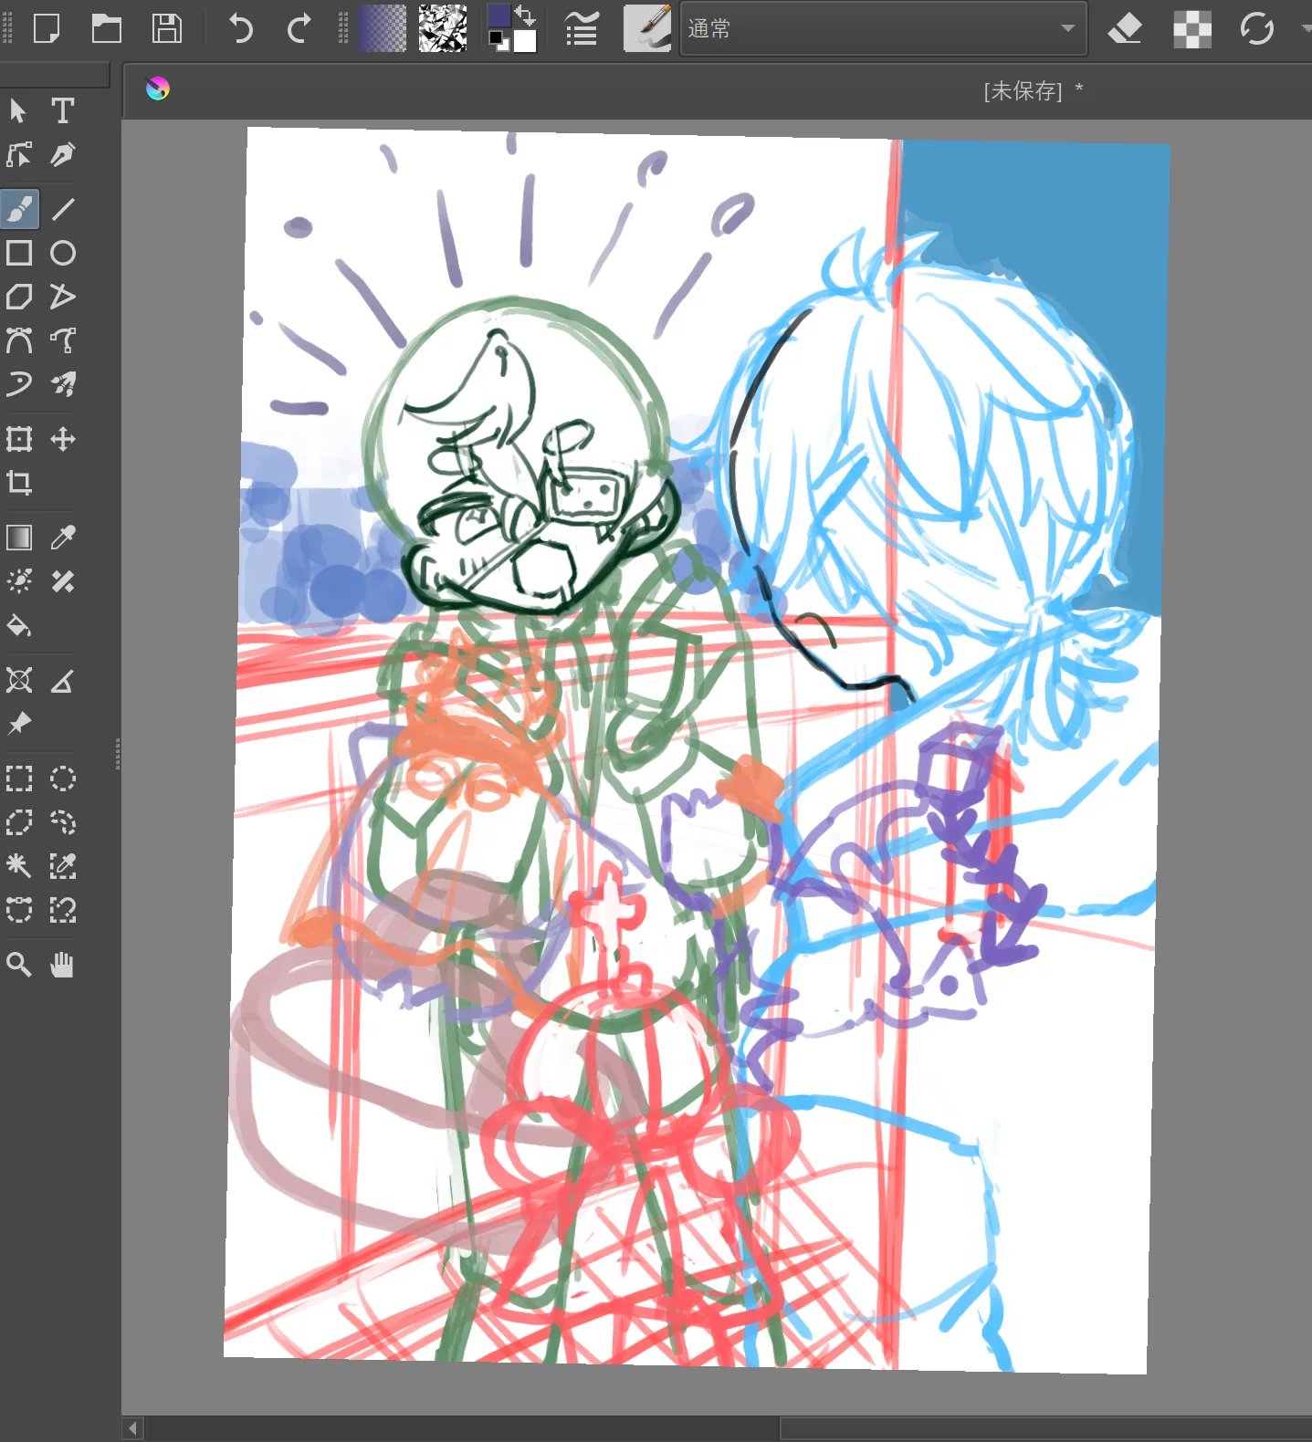Select the shape selection arrow tool
Image resolution: width=1312 pixels, height=1442 pixels.
pyautogui.click(x=19, y=111)
